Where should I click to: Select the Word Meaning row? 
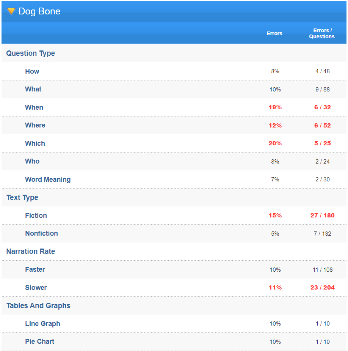pyautogui.click(x=48, y=179)
